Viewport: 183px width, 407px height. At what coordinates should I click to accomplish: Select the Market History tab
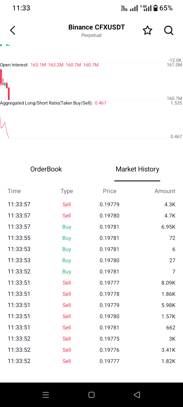(x=137, y=169)
